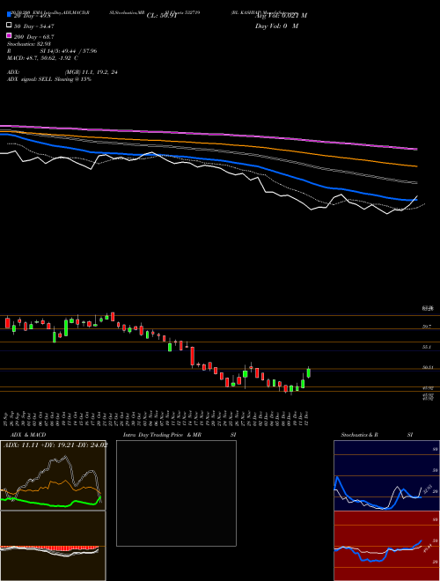This screenshot has height=581, width=440.
Task: Open the ADX indicator chart panel
Action: coord(53,475)
